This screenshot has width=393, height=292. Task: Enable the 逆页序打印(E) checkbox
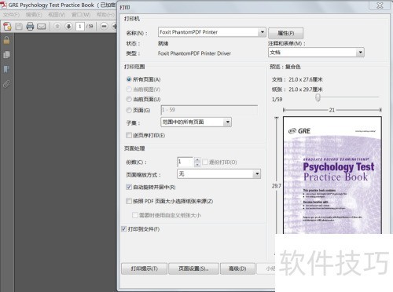[x=129, y=135]
